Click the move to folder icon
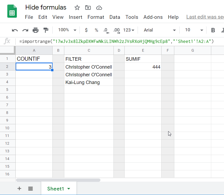Viewport: 224px width, 195px height. (x=88, y=7)
